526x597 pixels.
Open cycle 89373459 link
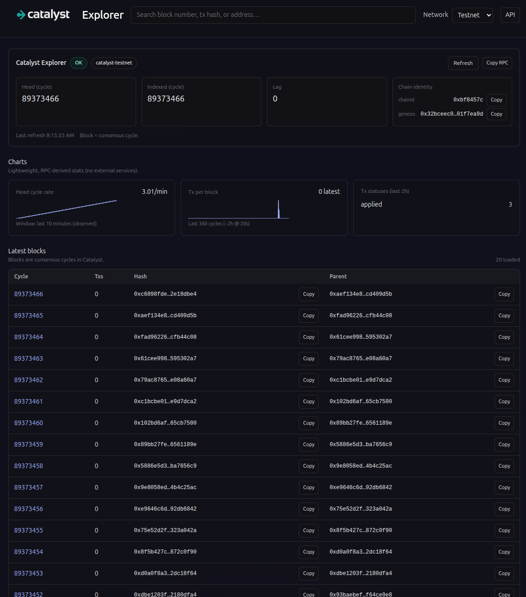coord(28,444)
